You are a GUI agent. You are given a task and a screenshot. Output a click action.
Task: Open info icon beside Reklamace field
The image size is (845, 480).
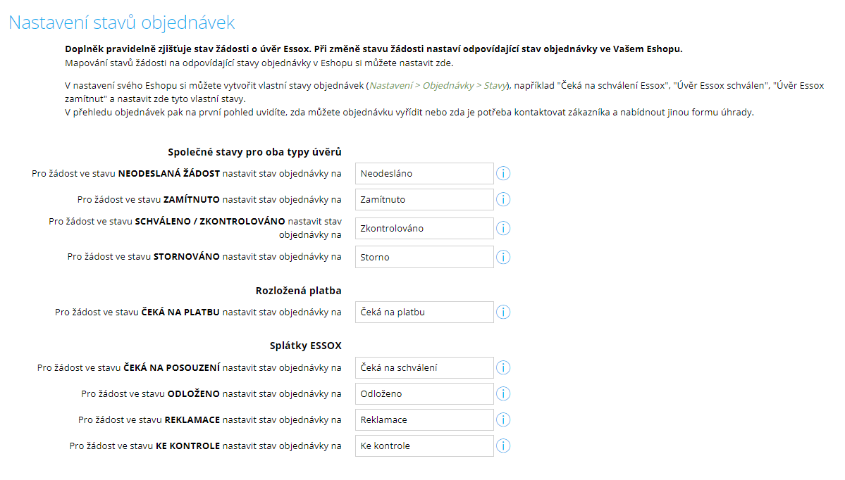coord(503,419)
